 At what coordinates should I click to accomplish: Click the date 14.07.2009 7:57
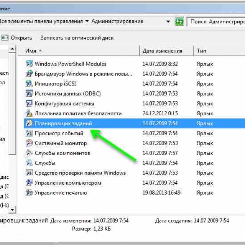(x=160, y=153)
